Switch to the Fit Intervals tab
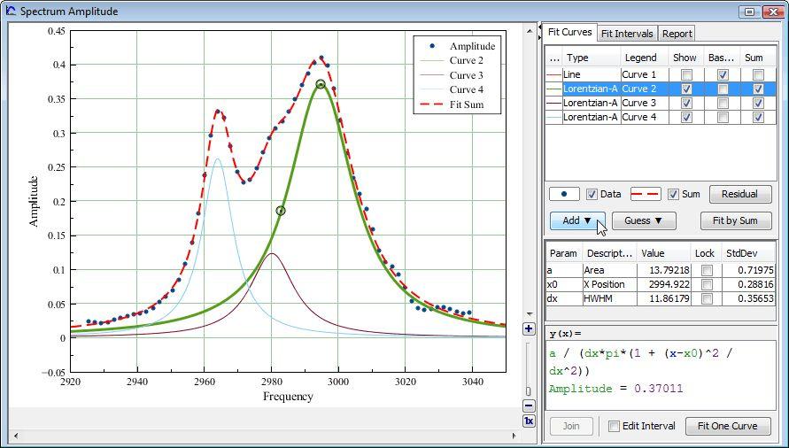Image resolution: width=789 pixels, height=448 pixels. 627,34
